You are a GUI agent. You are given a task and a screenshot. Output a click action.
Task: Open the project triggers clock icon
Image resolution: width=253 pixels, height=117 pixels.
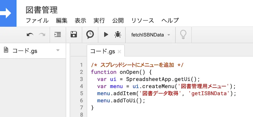click(90, 35)
